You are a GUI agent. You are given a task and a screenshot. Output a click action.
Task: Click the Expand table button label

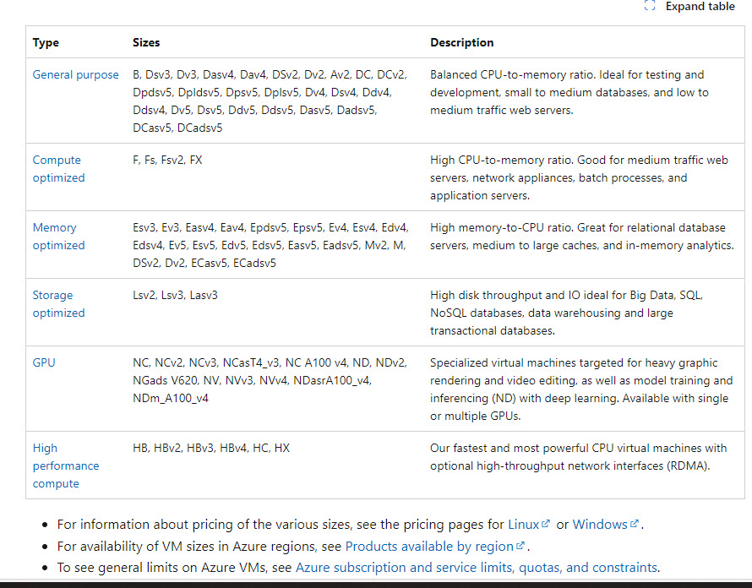tap(700, 6)
